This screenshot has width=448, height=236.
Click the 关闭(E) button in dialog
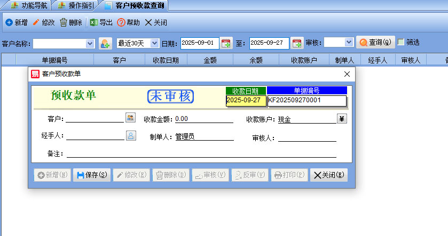(x=328, y=175)
